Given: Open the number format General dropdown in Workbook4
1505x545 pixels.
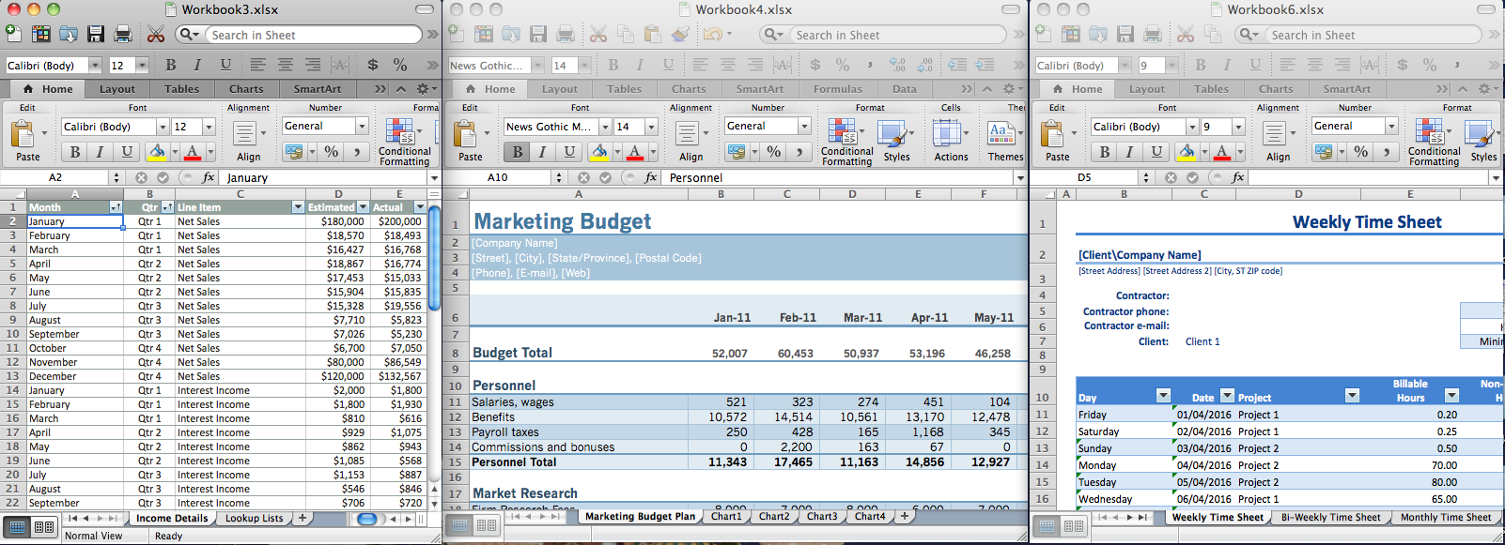Looking at the screenshot, I should click(x=804, y=126).
